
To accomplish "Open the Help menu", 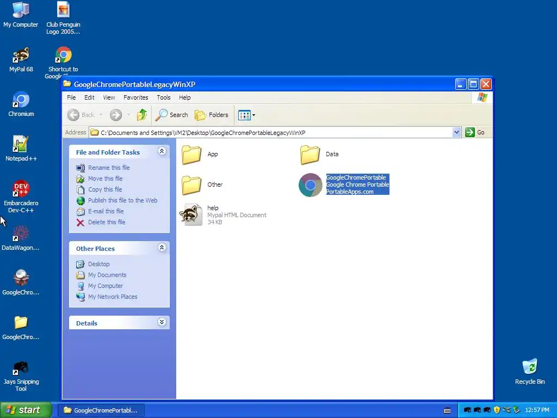I will click(x=184, y=97).
